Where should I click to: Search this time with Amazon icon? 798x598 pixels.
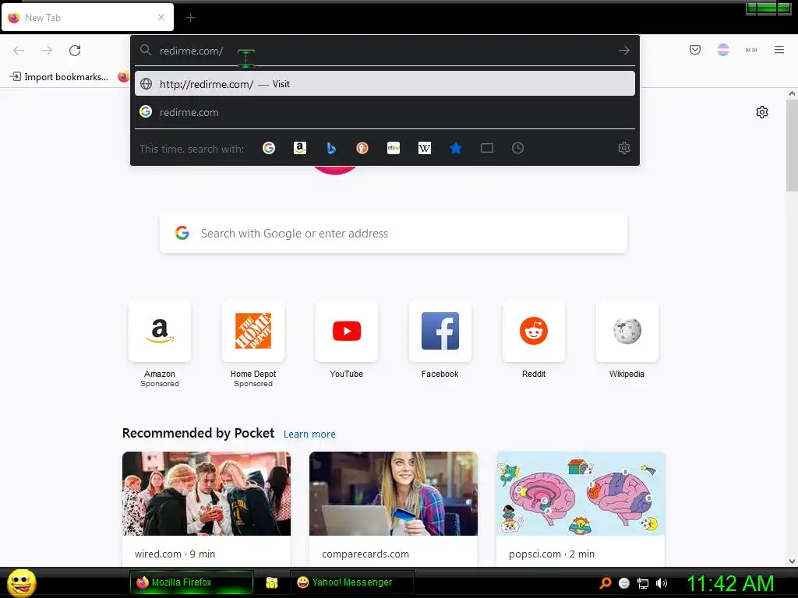(x=300, y=148)
